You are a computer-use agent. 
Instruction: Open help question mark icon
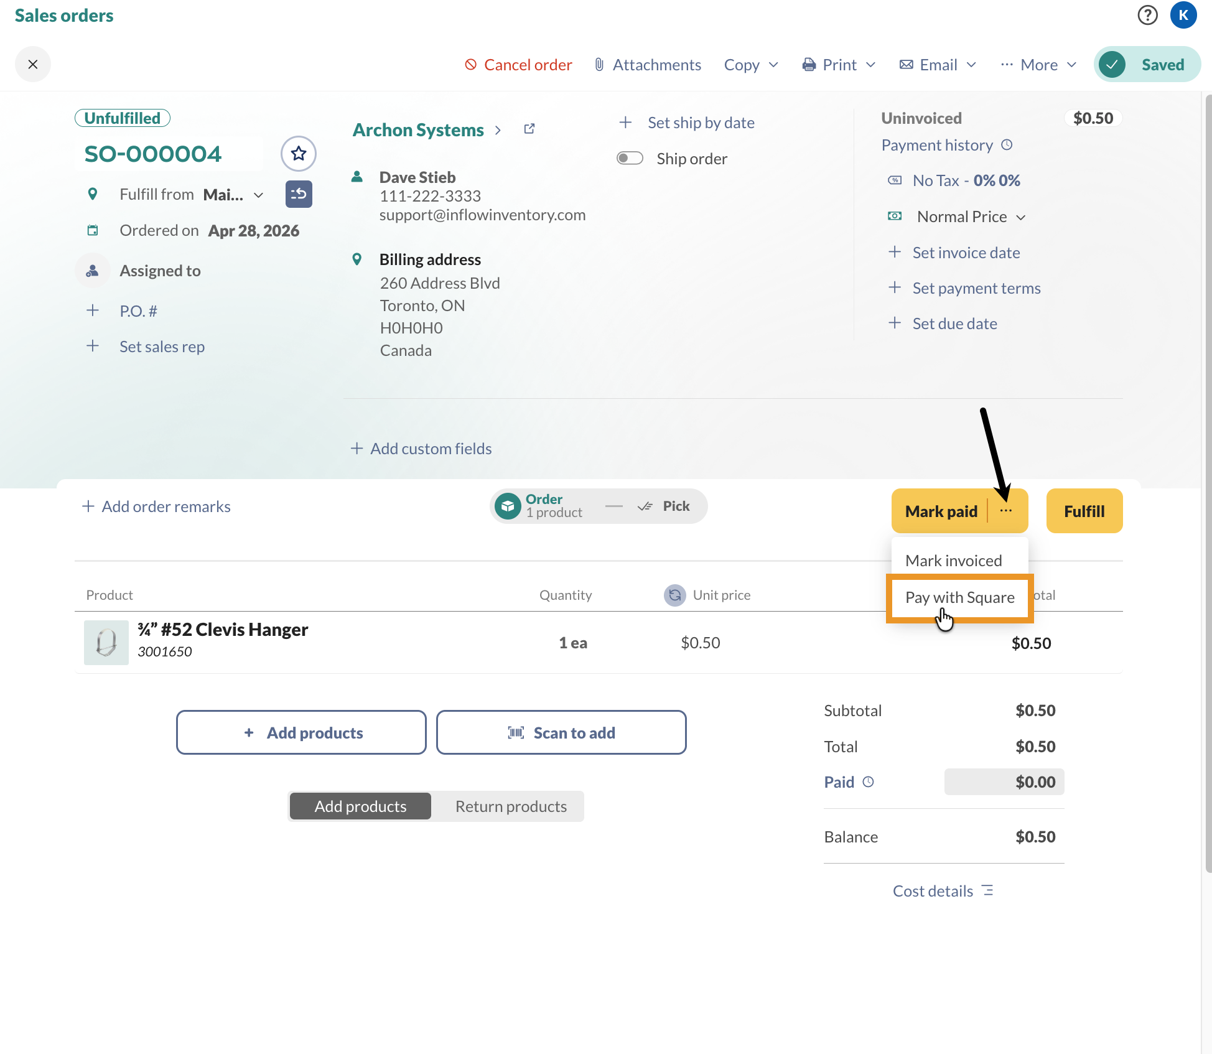[x=1147, y=15]
